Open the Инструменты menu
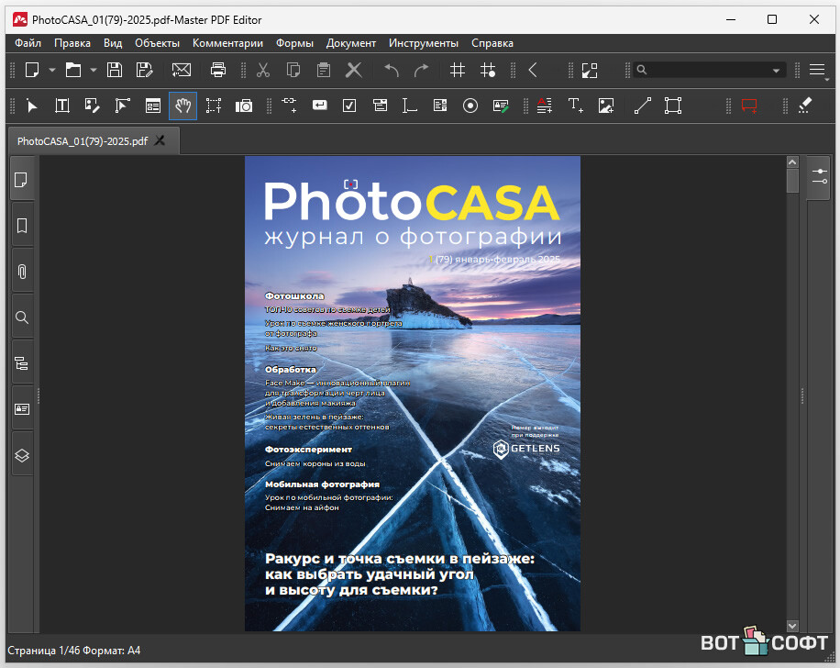The height and width of the screenshot is (668, 840). pyautogui.click(x=424, y=43)
